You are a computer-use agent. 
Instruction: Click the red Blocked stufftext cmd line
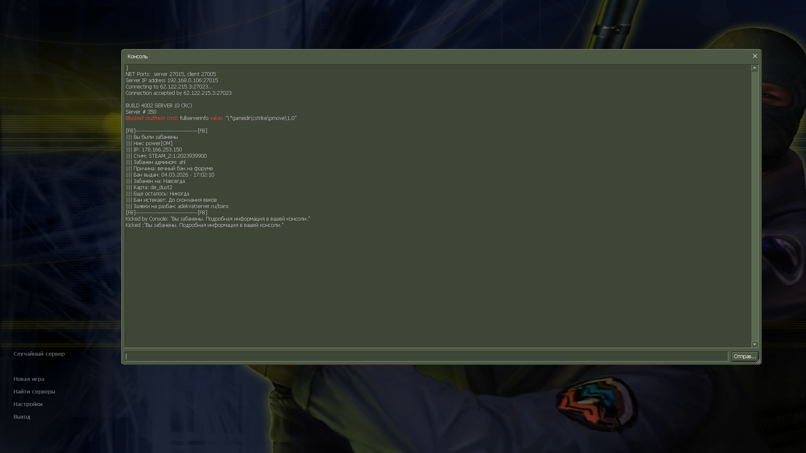152,118
